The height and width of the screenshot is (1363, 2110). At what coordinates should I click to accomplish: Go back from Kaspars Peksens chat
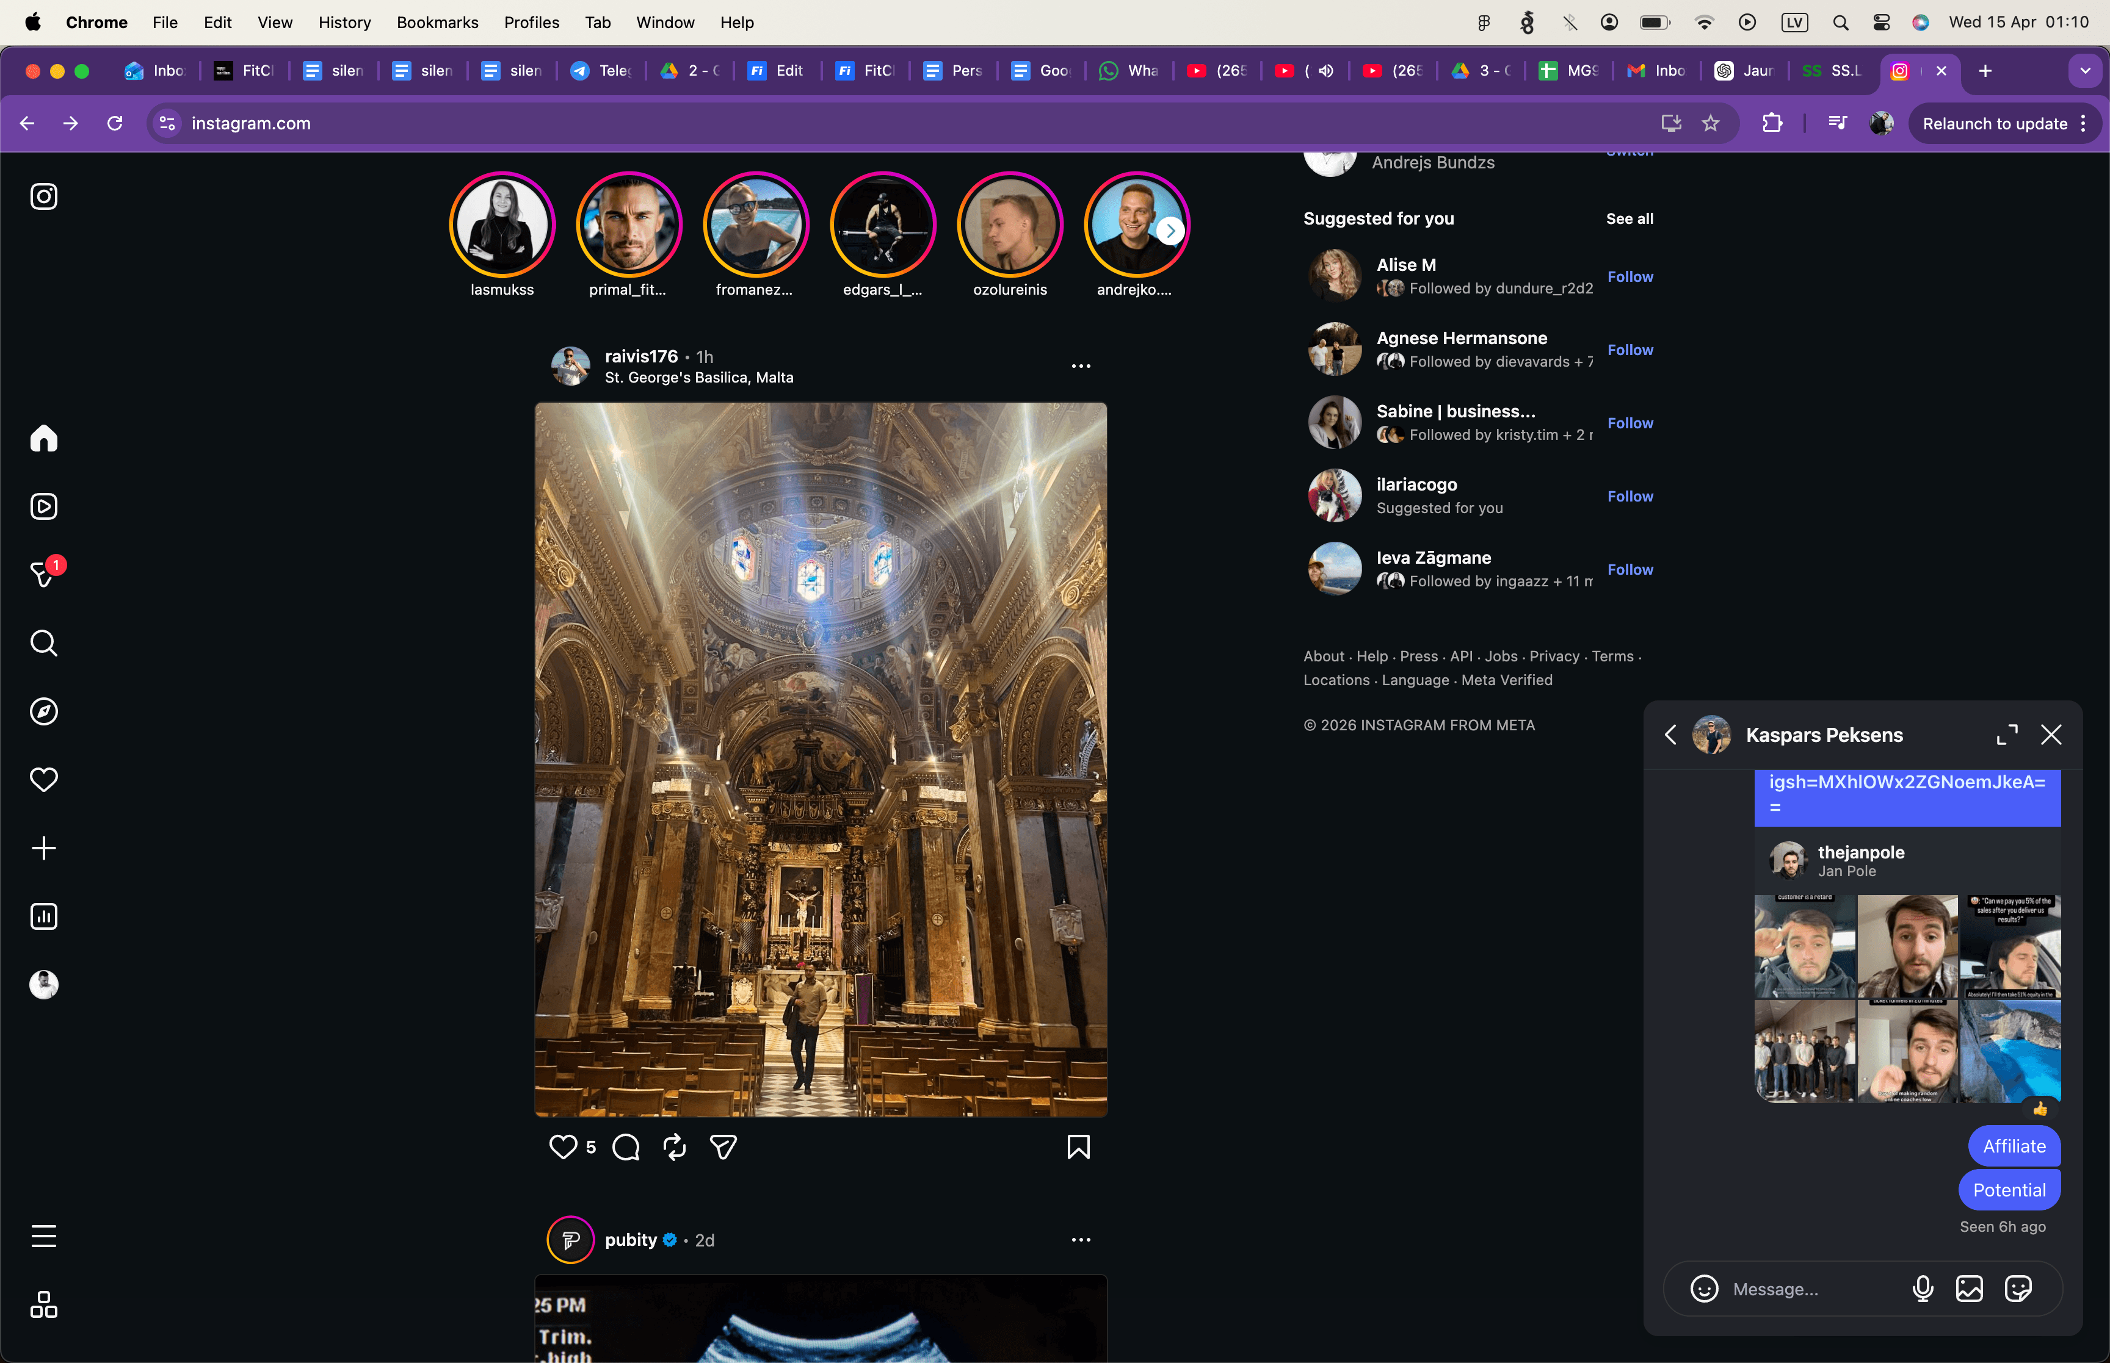[1671, 735]
